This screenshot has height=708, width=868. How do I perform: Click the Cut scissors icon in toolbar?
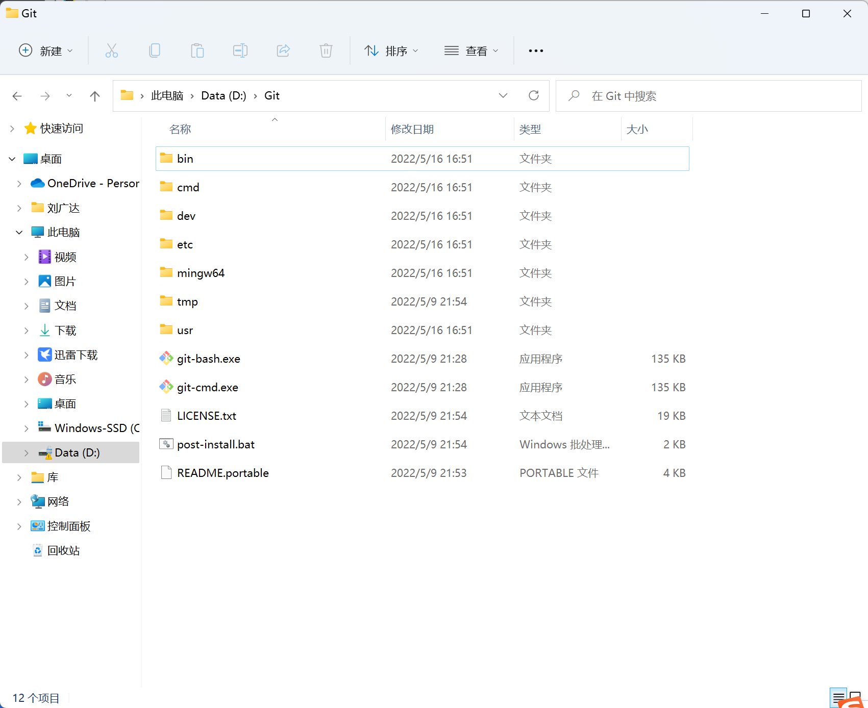click(x=112, y=50)
